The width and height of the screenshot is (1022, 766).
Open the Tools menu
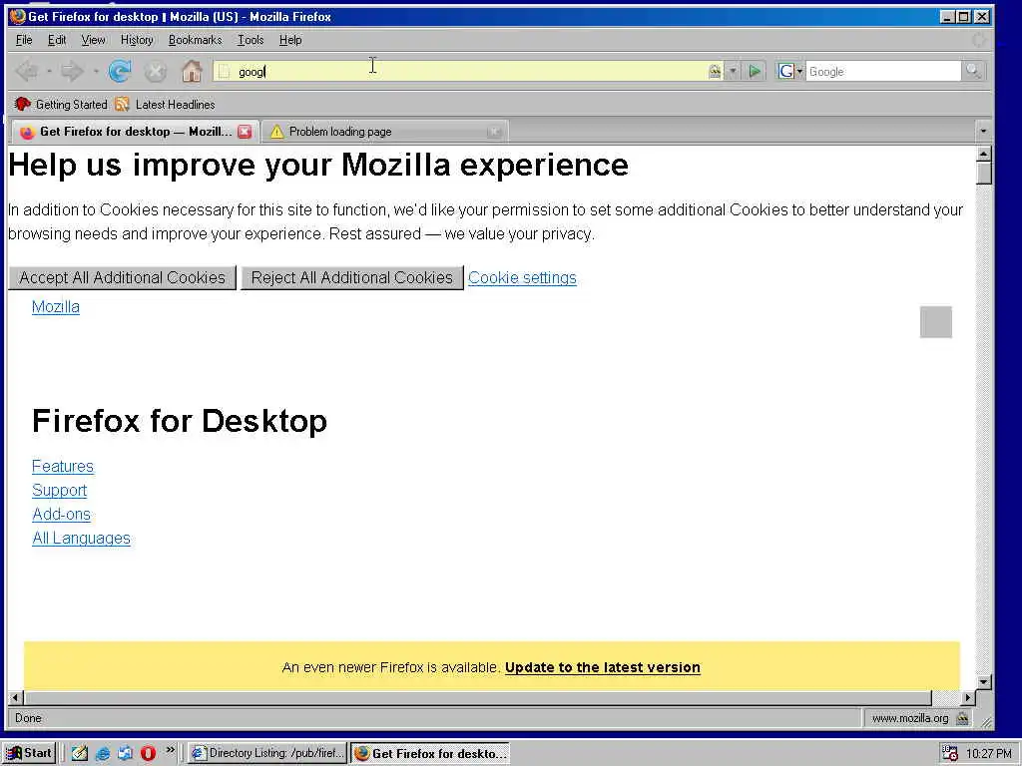point(251,40)
